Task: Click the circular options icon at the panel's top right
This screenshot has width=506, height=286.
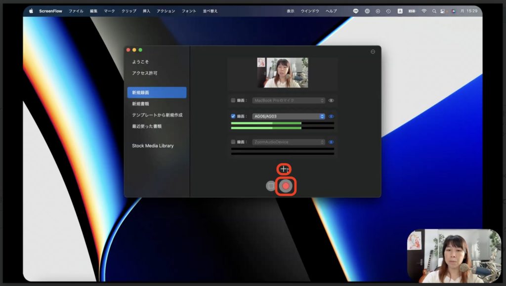Action: coord(373,51)
